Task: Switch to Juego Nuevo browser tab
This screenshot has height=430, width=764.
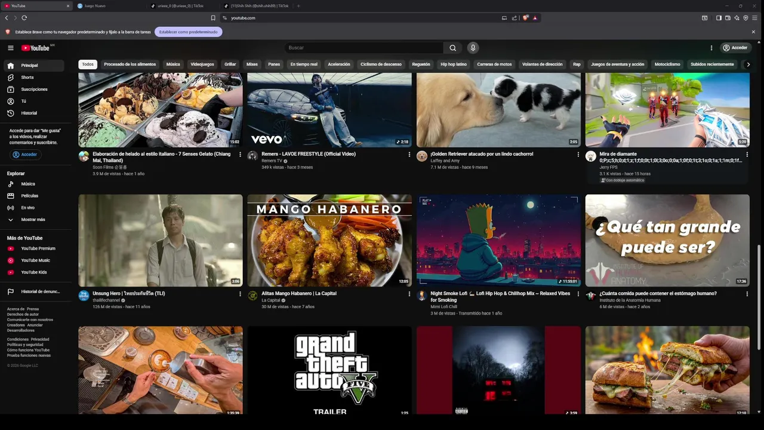Action: [108, 6]
